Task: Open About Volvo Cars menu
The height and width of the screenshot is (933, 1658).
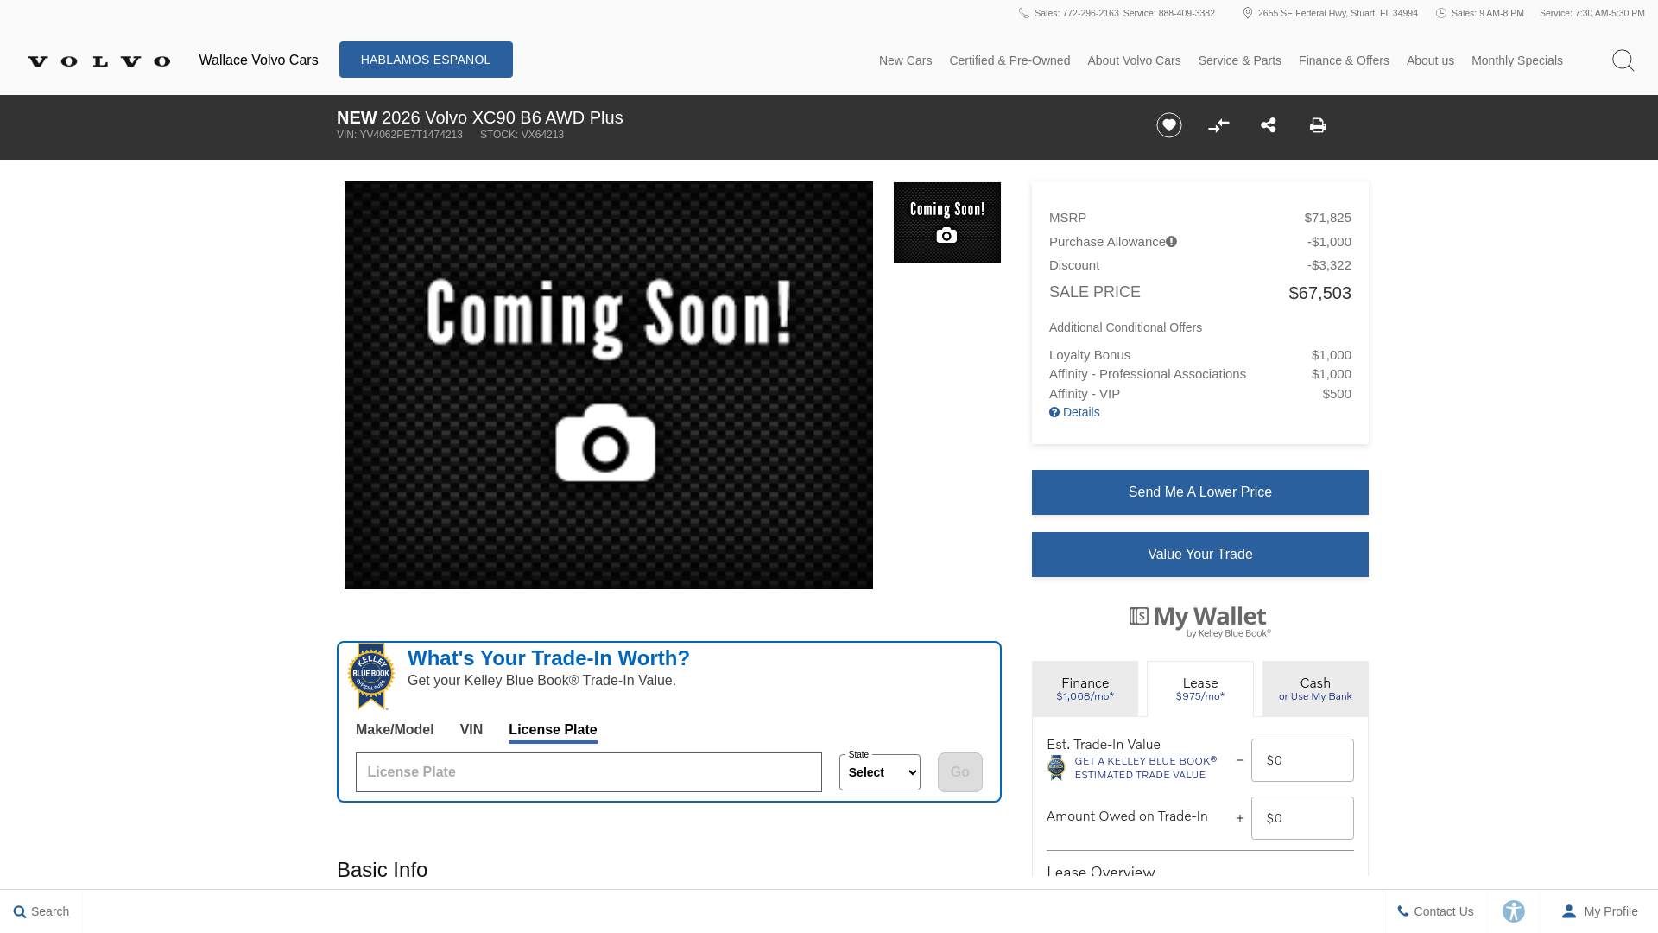Action: pyautogui.click(x=1134, y=60)
